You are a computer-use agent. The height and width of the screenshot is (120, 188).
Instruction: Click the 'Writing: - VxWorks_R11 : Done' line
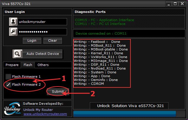(x=100, y=57)
